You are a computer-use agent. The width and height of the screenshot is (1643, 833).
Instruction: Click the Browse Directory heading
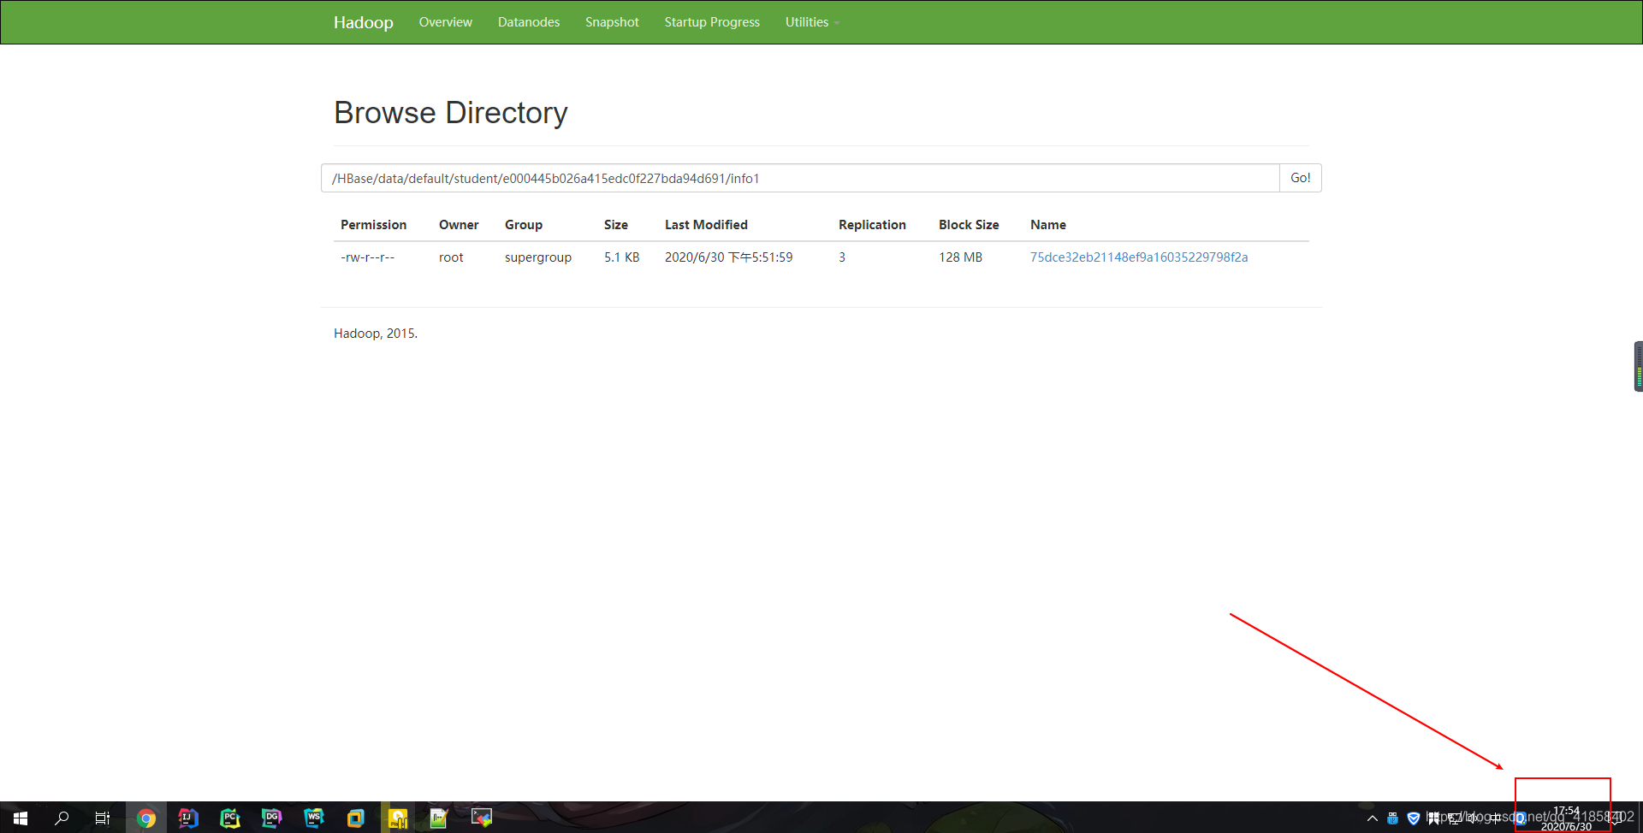[451, 113]
